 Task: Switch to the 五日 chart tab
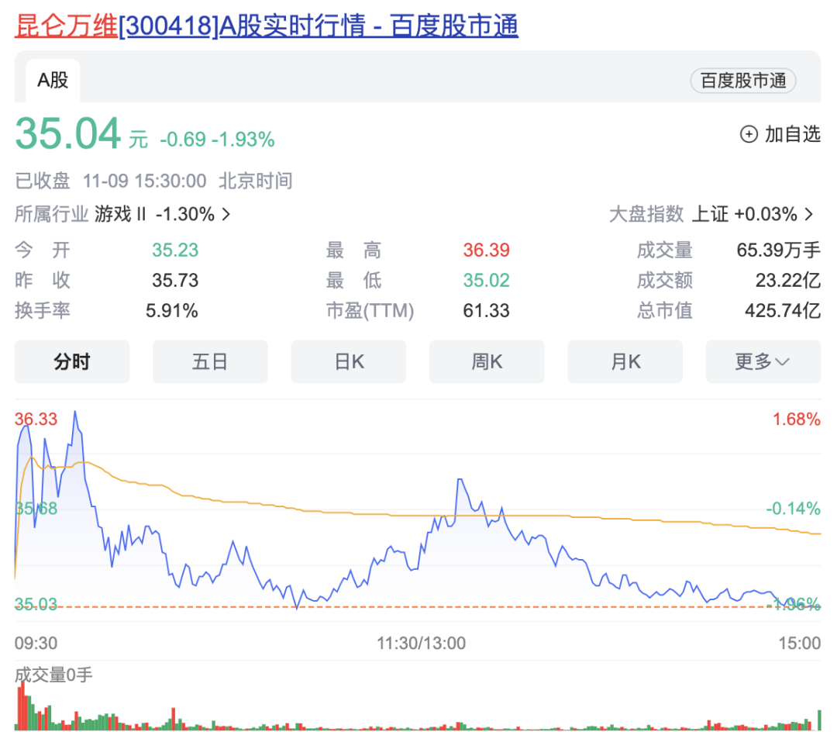click(210, 361)
